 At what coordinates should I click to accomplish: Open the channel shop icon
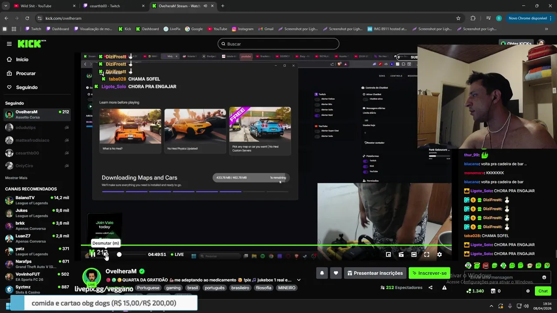[x=493, y=291]
